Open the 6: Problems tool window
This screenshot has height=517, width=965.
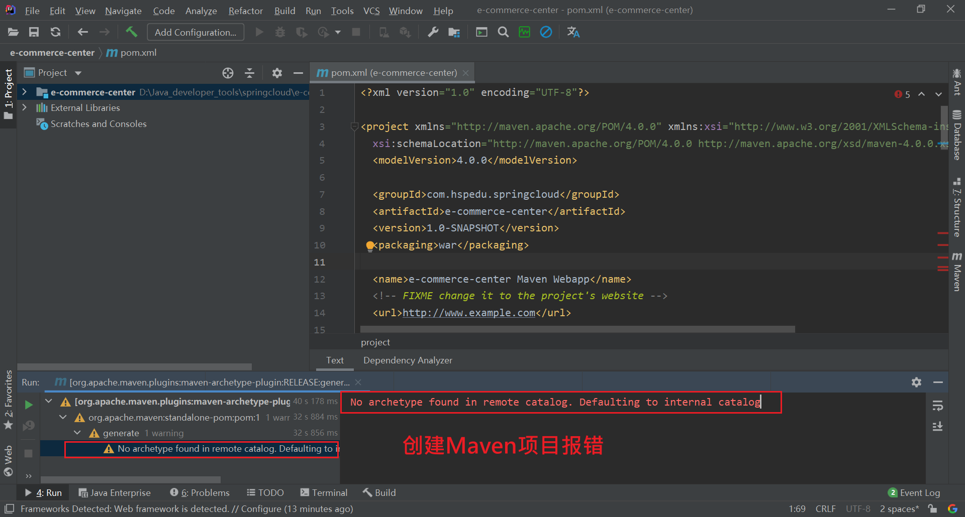[x=200, y=493]
